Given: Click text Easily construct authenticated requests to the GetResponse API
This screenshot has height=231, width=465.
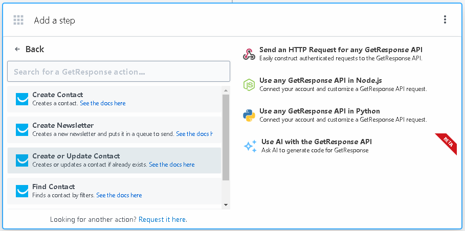Looking at the screenshot, I should (x=341, y=58).
